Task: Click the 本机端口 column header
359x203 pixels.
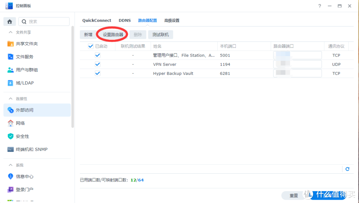Action: [x=244, y=46]
